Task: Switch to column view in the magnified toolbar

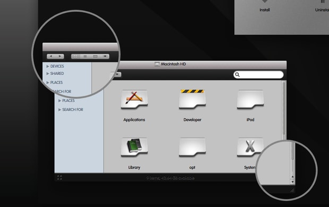Action: [95, 56]
